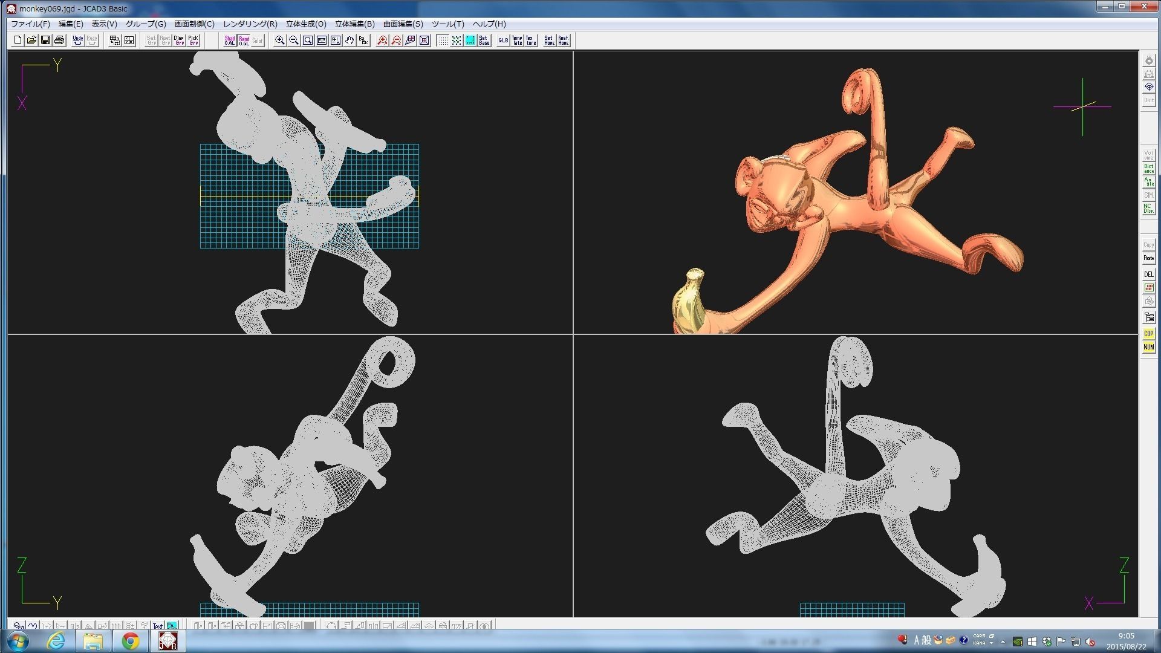Toggle Rend O.GL rendering mode
This screenshot has width=1161, height=653.
(244, 41)
